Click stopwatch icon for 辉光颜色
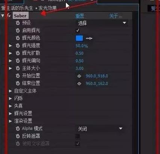The image size is (160, 154). click(x=18, y=38)
